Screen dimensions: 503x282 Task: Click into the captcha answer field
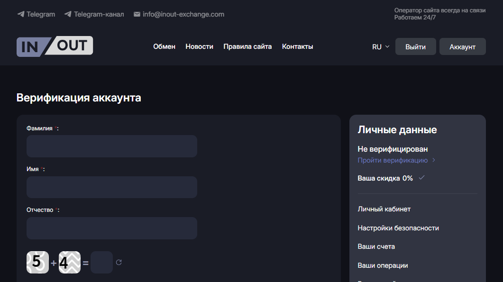point(101,262)
